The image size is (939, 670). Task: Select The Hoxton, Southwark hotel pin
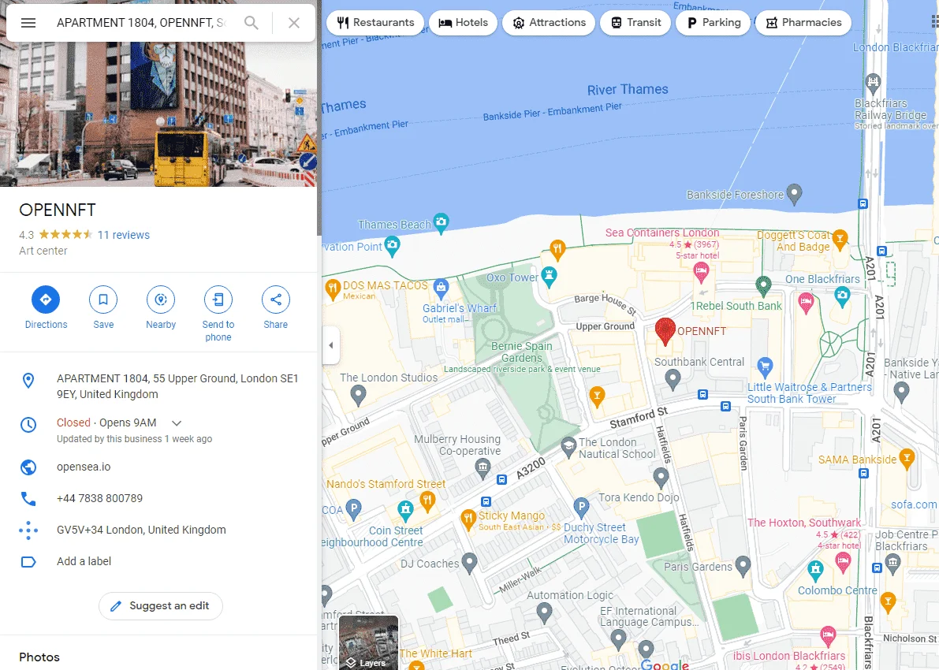(x=843, y=562)
